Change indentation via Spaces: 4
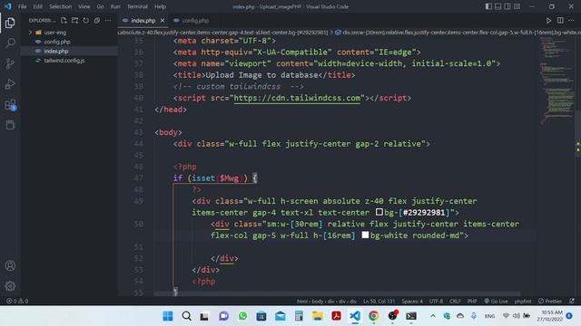581x326 pixels. 412,301
